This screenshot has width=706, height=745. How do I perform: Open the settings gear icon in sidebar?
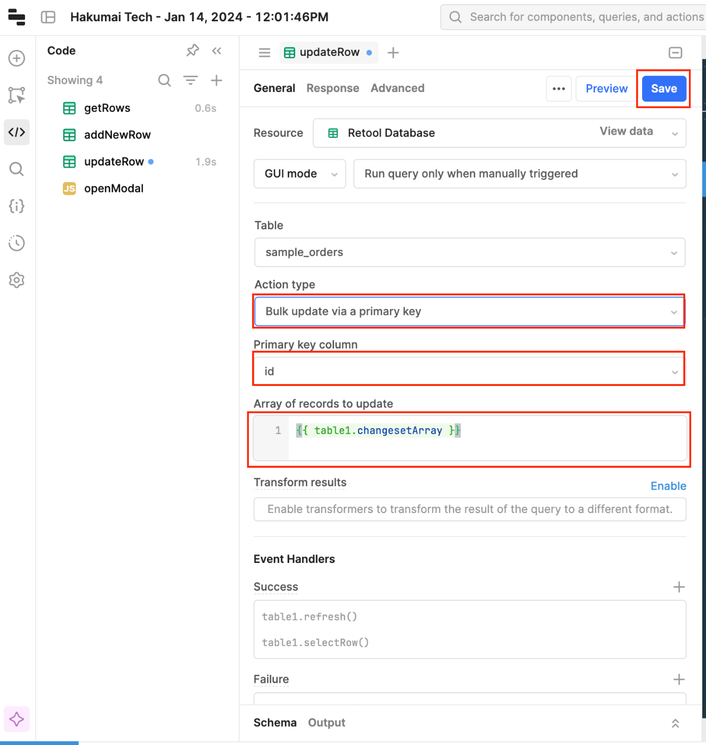17,280
